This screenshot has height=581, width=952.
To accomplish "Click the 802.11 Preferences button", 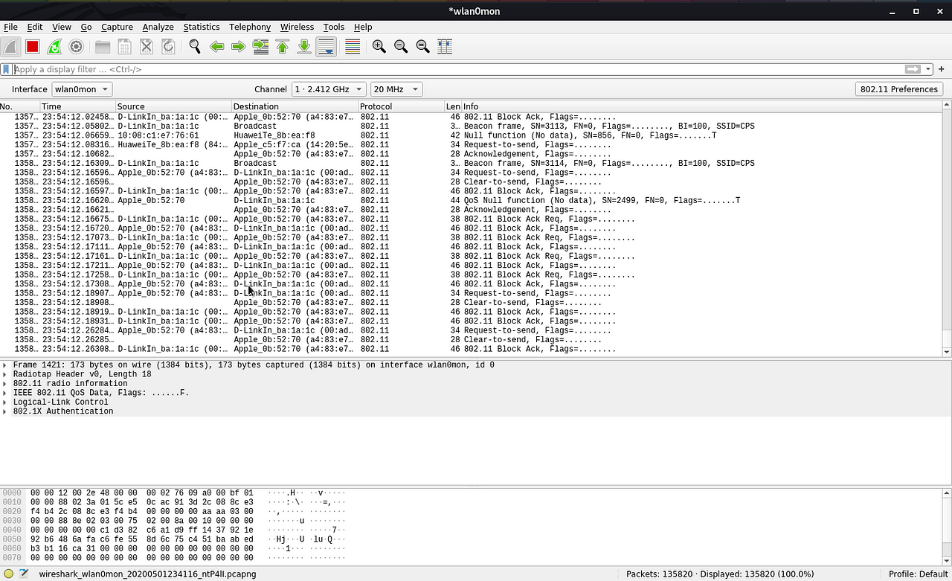I will coord(898,89).
